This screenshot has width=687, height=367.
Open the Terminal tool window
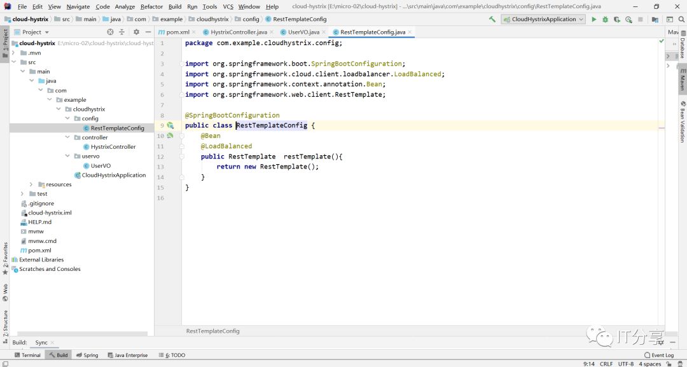coord(27,355)
